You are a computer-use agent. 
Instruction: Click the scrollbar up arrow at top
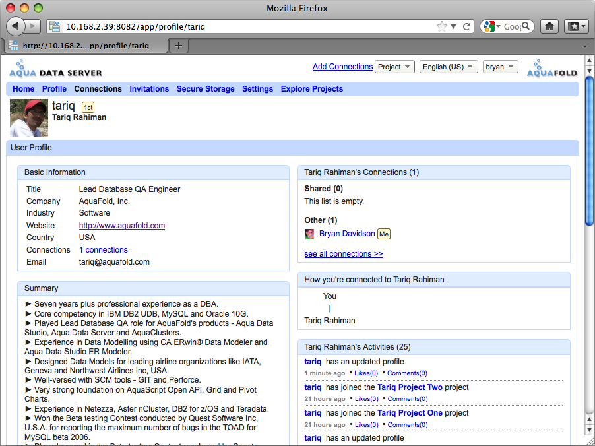click(x=589, y=60)
